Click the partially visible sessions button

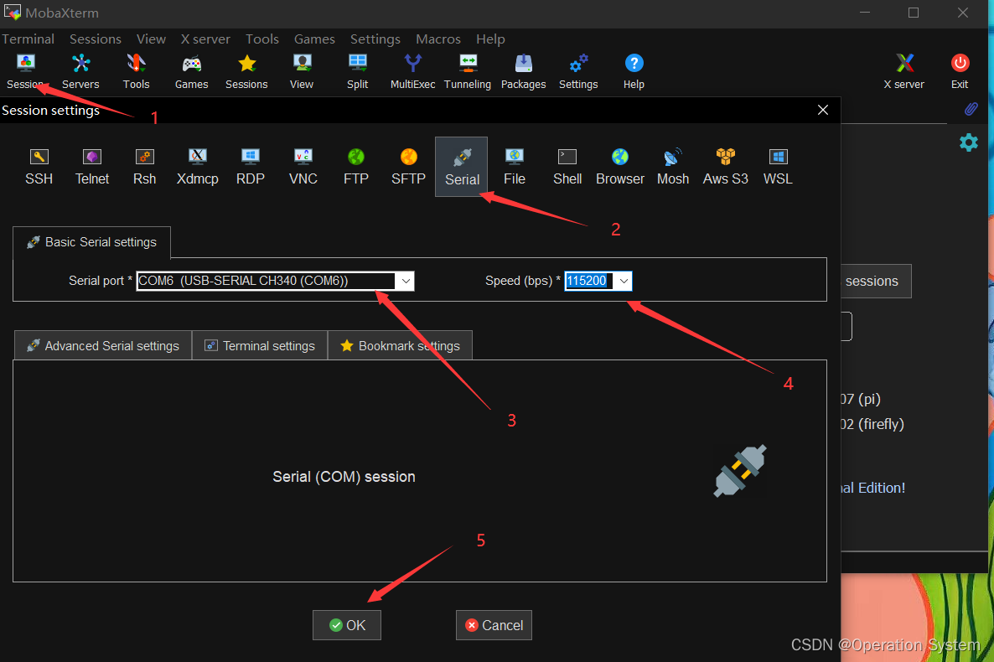point(876,281)
